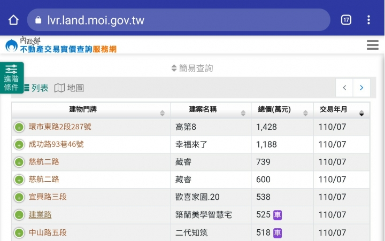Tap the browser home icon
385x241 pixels.
coord(13,20)
